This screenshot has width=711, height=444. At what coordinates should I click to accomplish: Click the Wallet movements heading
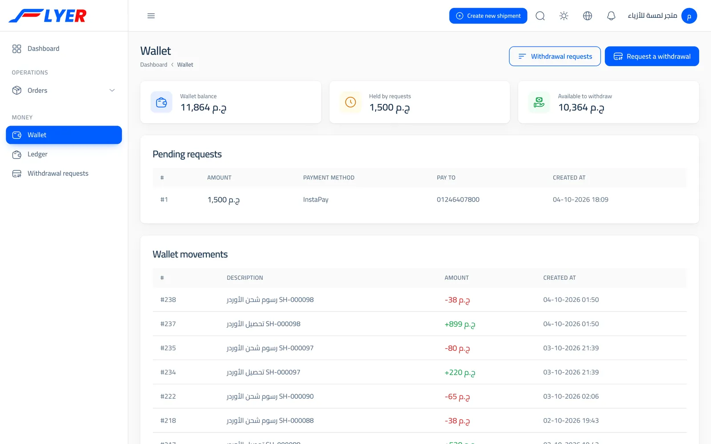pos(190,254)
